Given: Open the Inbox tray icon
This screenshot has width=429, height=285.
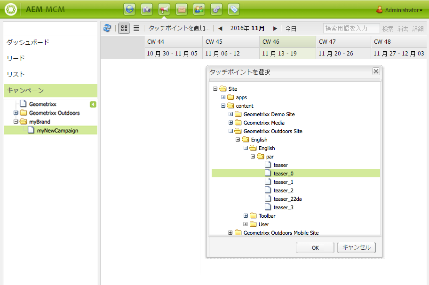Looking at the screenshot, I should pos(182,9).
